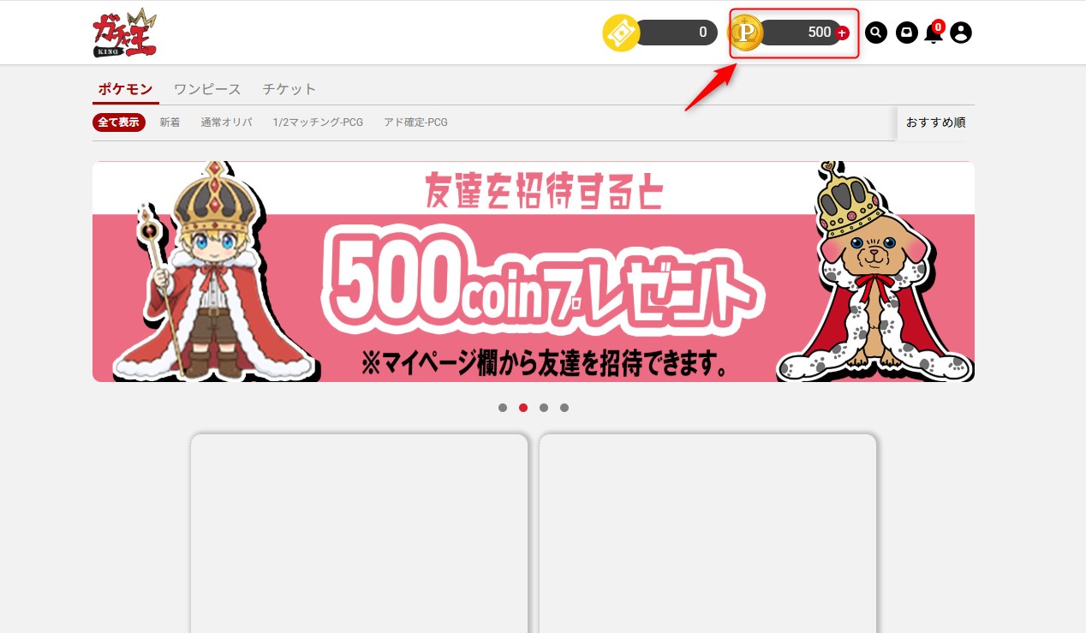Open the prize box icon
Viewport: 1086px width, 633px height.
click(905, 33)
